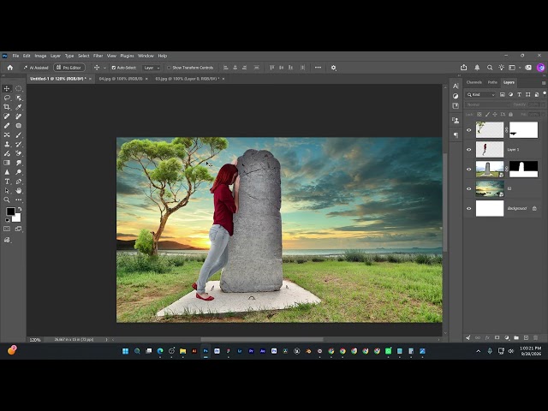548x411 pixels.
Task: Hide Layer 1 visibility eye
Action: click(469, 150)
